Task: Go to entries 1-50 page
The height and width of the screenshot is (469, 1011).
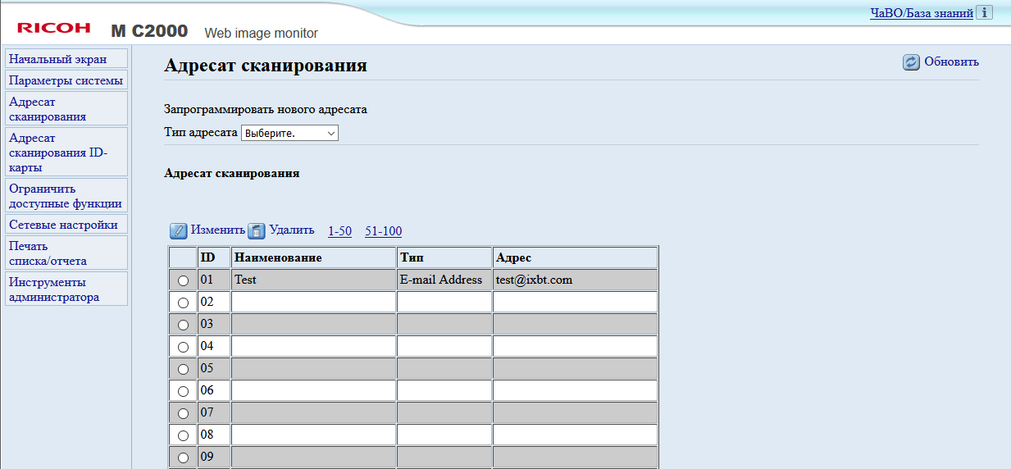Action: [x=339, y=231]
